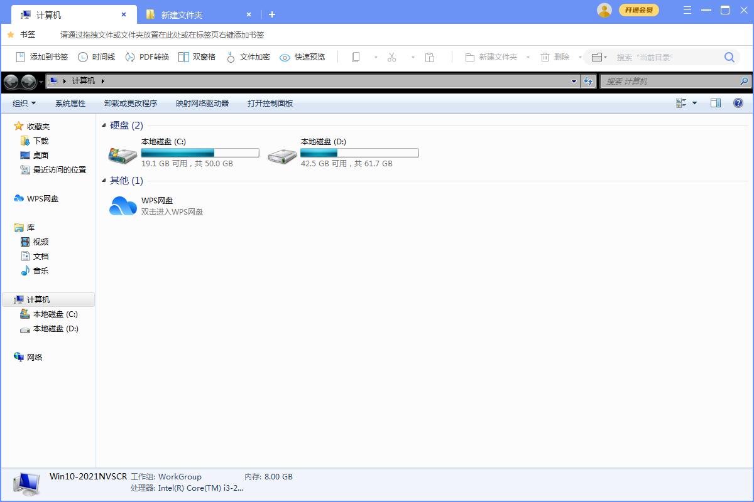Select 下载 in the favorites sidebar
This screenshot has height=502, width=754.
point(40,141)
